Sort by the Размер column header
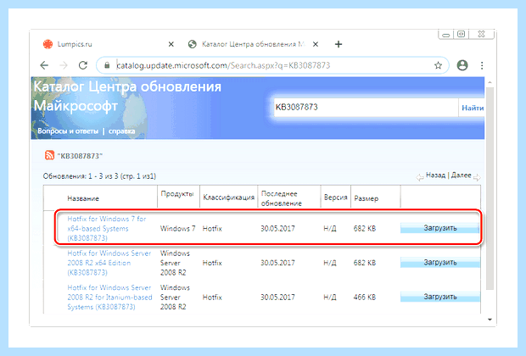The height and width of the screenshot is (356, 526). pyautogui.click(x=366, y=198)
